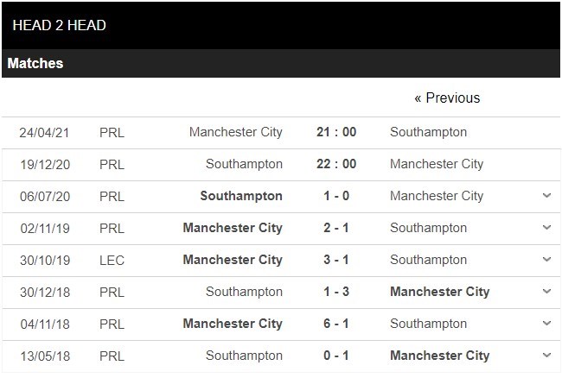Click the 2 - 1 score on 02/11/19

(x=336, y=228)
